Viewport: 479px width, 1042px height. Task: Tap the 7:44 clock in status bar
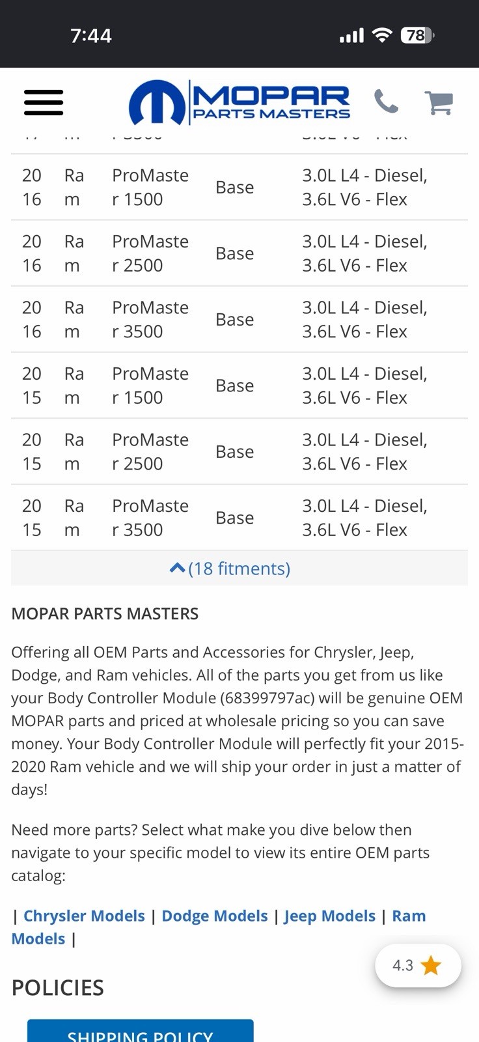coord(91,35)
